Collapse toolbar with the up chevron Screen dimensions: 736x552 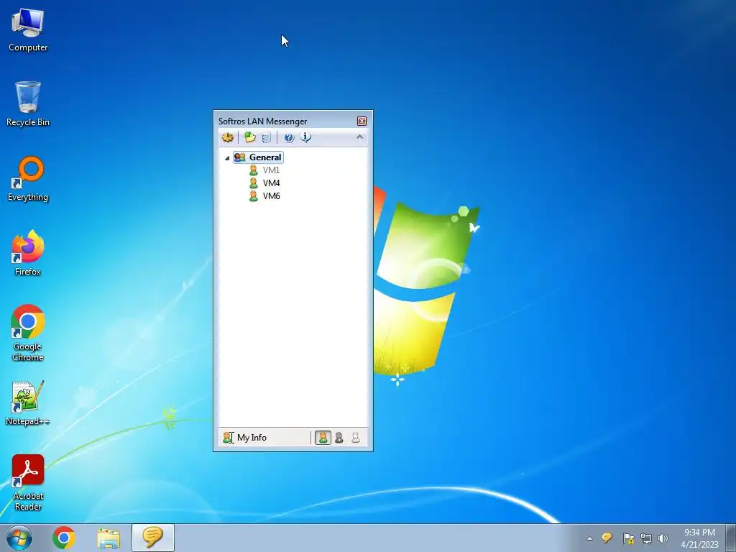pyautogui.click(x=359, y=137)
